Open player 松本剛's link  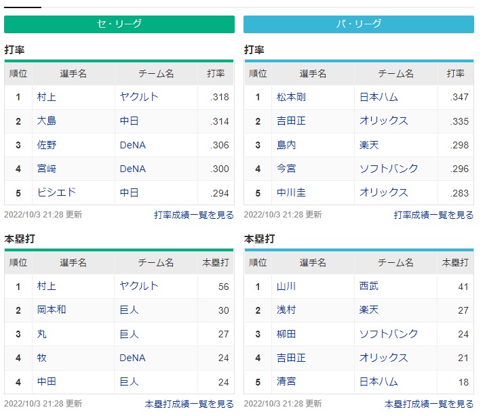coord(291,97)
